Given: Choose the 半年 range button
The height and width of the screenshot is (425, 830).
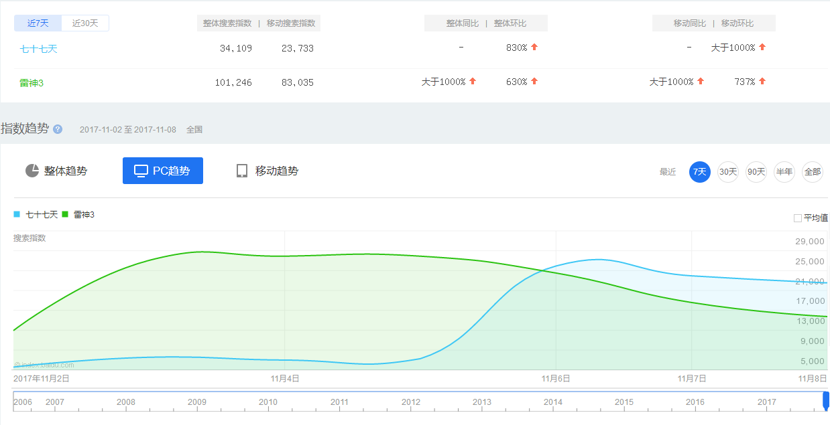Looking at the screenshot, I should 784,171.
